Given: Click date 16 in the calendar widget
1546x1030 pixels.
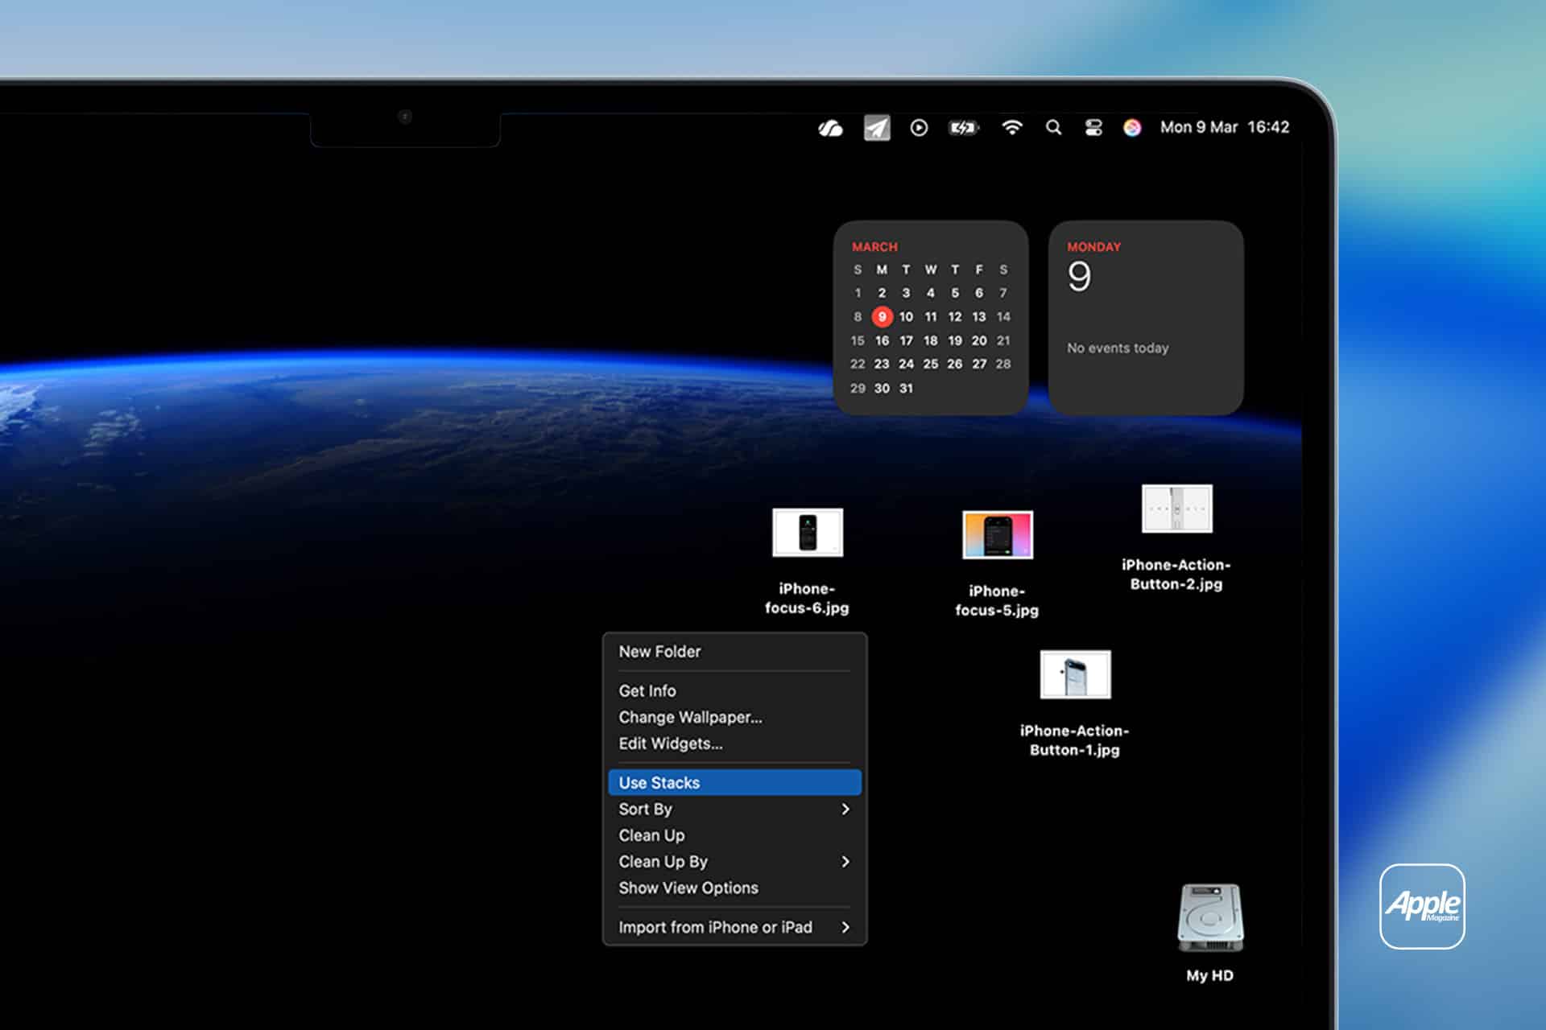Looking at the screenshot, I should click(x=883, y=340).
